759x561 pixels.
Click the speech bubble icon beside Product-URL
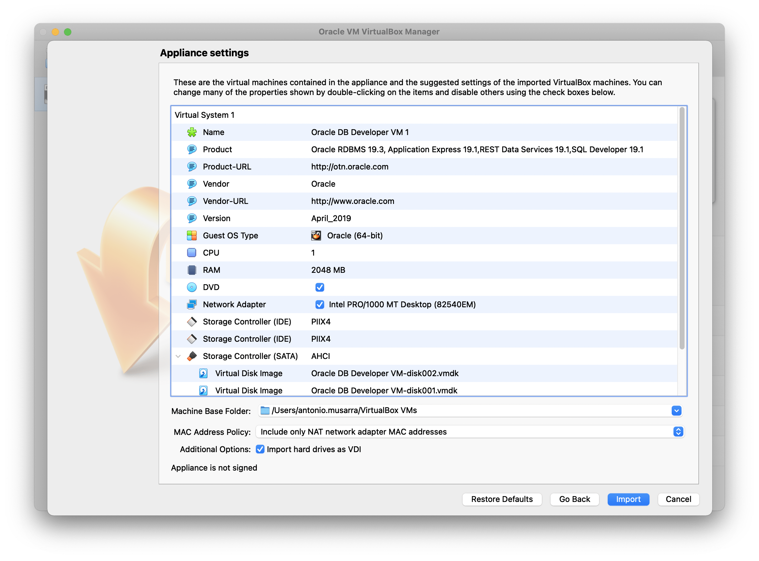click(x=192, y=167)
